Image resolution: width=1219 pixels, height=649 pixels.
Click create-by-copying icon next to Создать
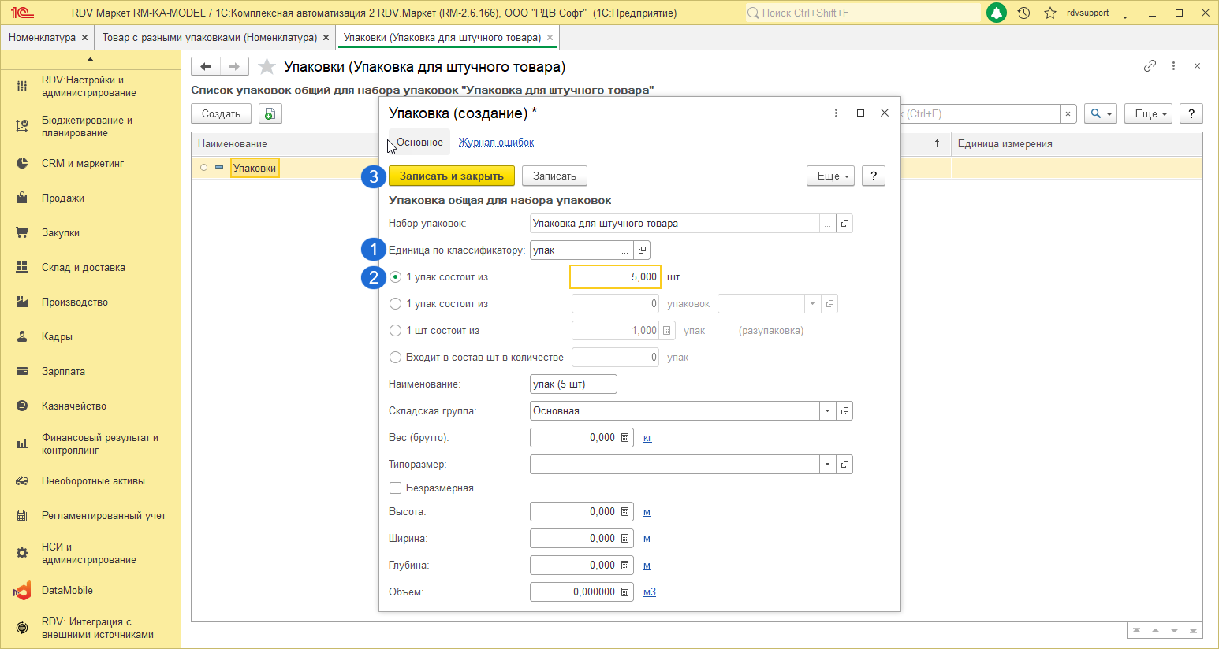[270, 114]
